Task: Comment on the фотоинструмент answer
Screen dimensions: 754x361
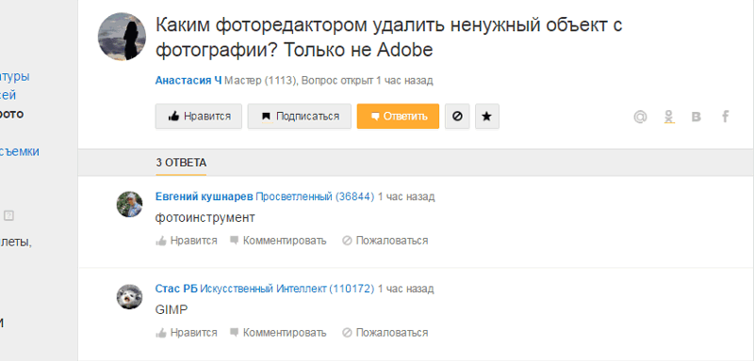Action: point(278,241)
